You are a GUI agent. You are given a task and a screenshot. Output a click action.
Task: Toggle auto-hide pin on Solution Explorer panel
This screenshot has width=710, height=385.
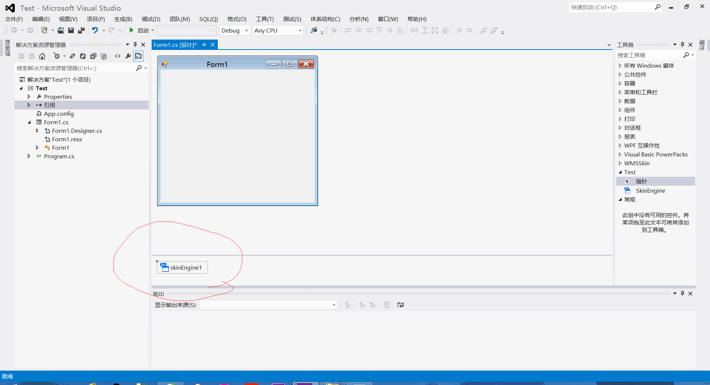(135, 45)
